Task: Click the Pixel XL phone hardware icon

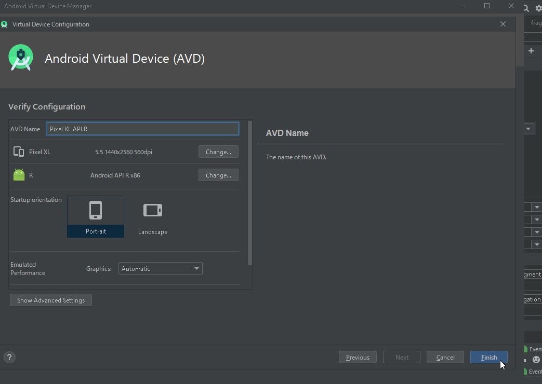Action: [19, 152]
